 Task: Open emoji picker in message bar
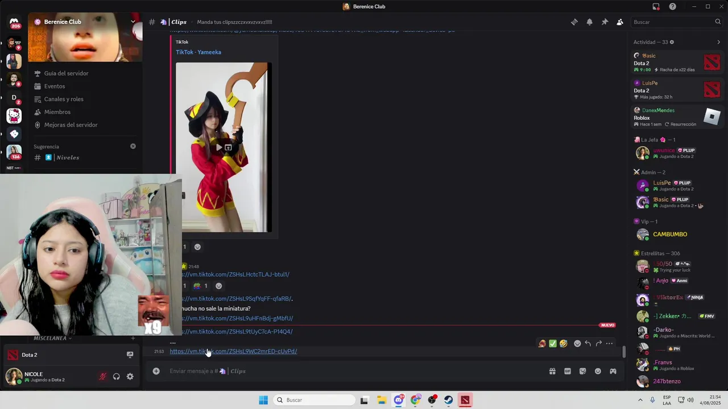click(598, 371)
